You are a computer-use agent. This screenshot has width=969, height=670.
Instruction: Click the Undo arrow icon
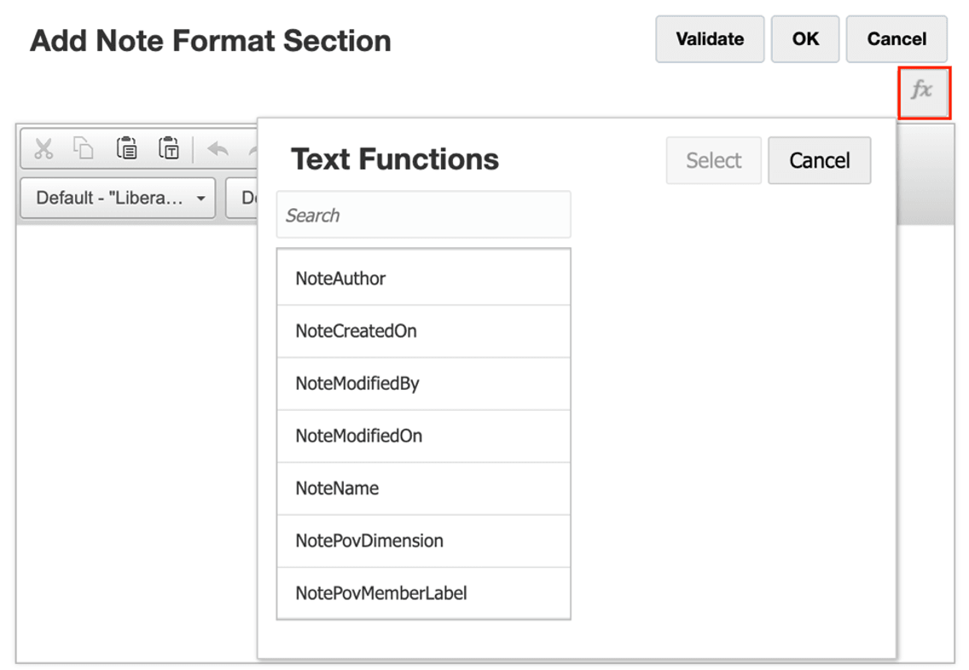(x=218, y=149)
